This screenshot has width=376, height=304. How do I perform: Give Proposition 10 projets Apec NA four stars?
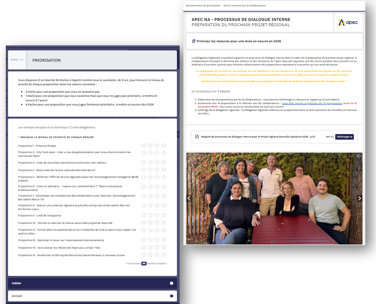click(163, 223)
